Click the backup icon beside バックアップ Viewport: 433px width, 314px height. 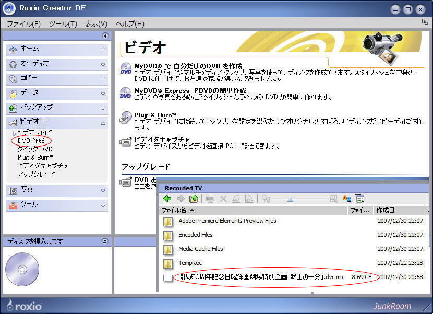[13, 108]
